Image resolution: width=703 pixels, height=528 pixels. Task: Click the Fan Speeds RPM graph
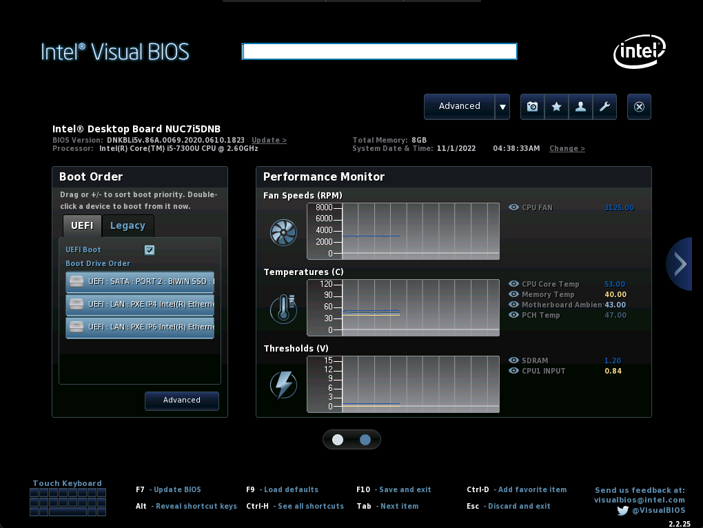[403, 232]
